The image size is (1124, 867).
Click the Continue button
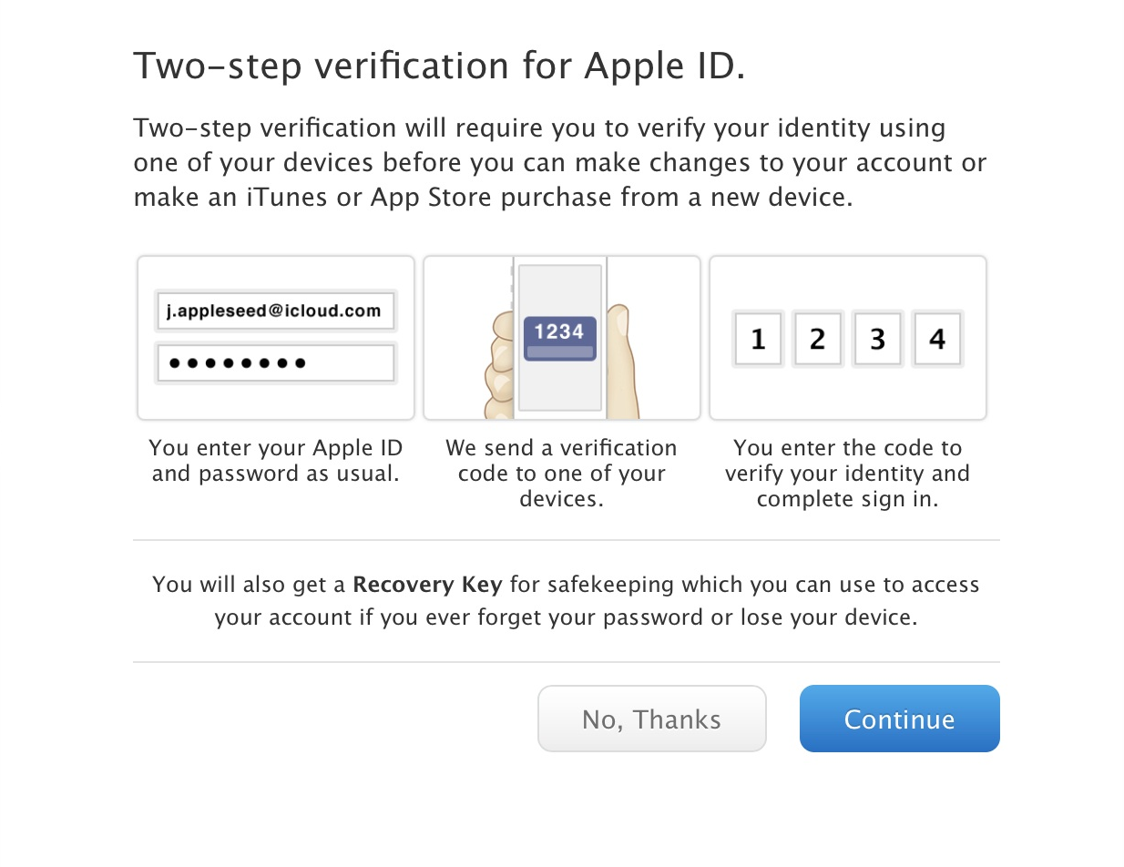(899, 719)
